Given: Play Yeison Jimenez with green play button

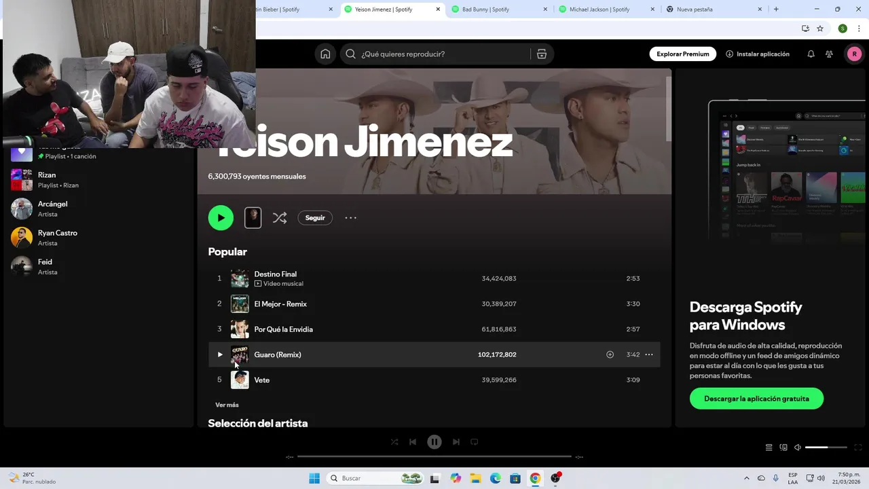Looking at the screenshot, I should click(221, 217).
